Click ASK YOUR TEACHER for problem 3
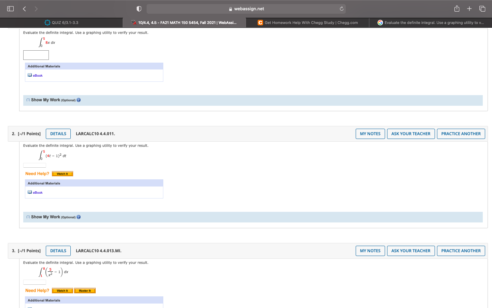 [x=411, y=251]
